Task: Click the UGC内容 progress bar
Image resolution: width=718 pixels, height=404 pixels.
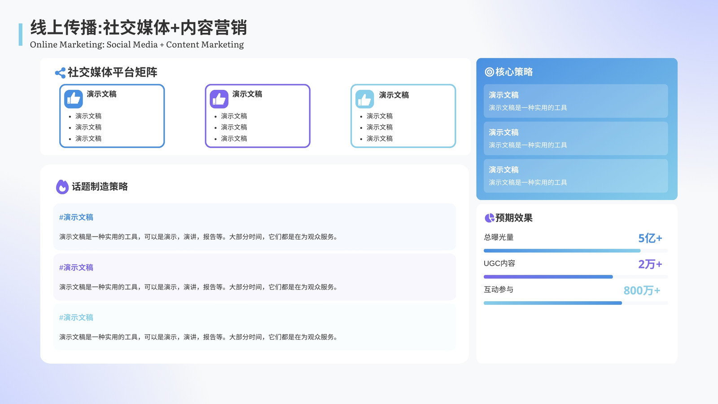Action: click(576, 277)
